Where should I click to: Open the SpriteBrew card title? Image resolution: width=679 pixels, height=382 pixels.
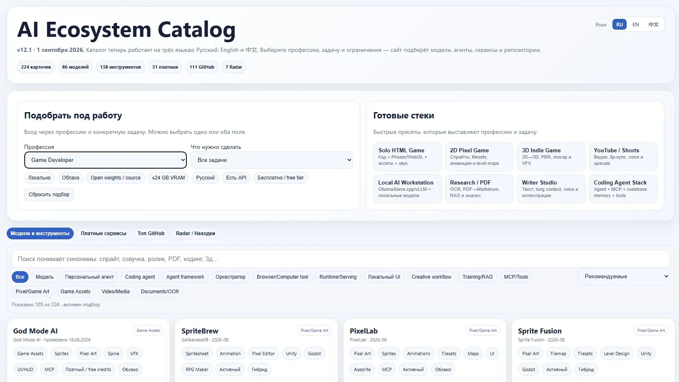click(200, 331)
